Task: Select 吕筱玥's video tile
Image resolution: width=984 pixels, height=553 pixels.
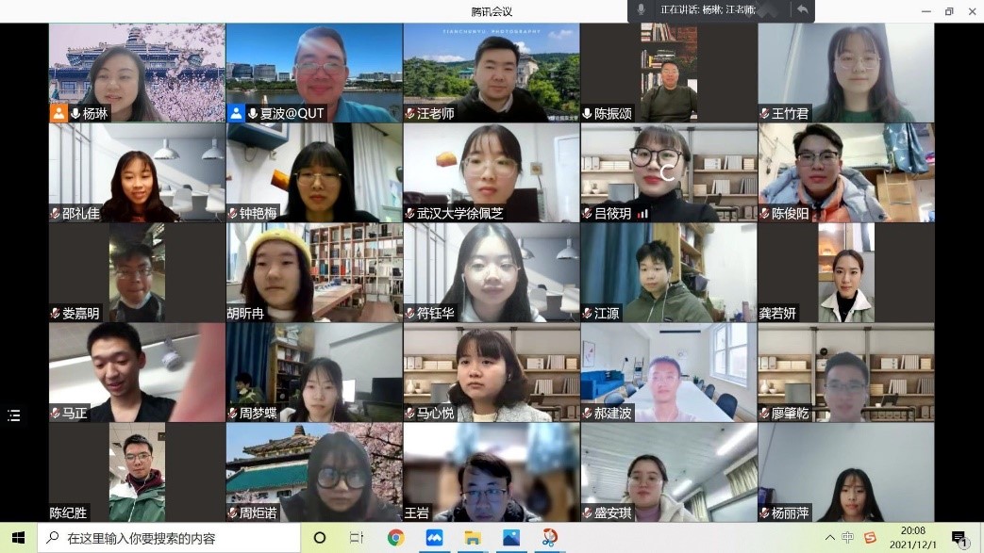Action: pos(668,172)
